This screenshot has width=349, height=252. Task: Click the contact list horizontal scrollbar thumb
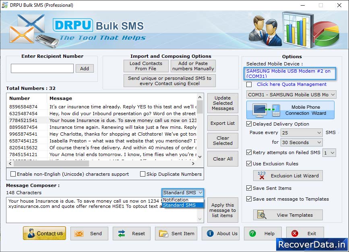coord(51,163)
